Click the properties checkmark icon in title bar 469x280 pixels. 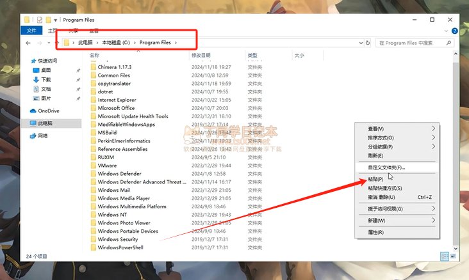[39, 20]
